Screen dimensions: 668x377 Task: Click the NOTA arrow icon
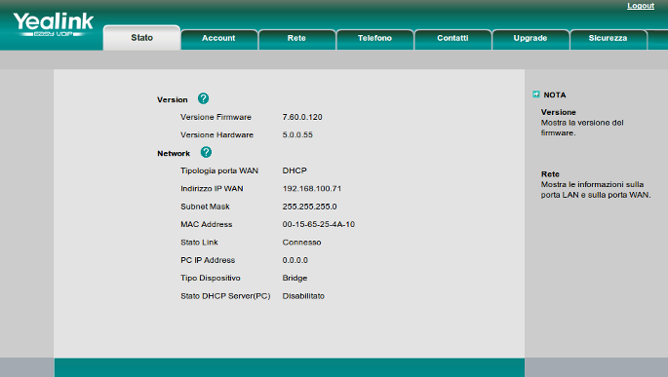point(536,94)
